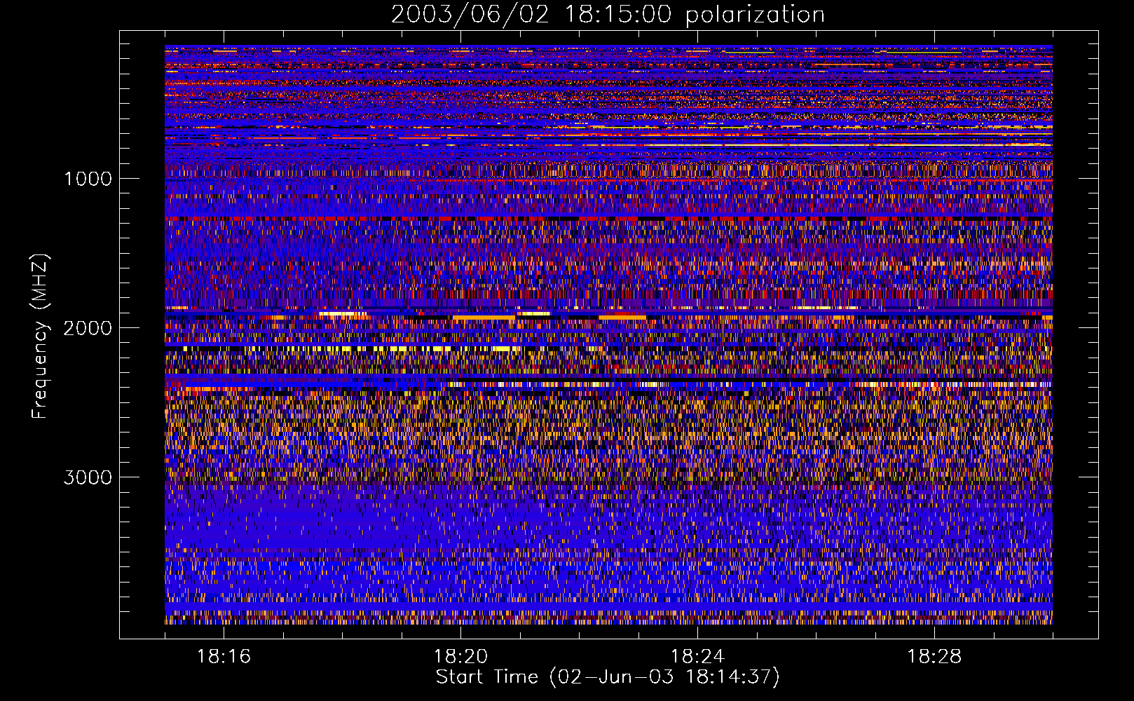Click the 3000 frequency tick label
This screenshot has height=701, width=1134.
coord(88,477)
